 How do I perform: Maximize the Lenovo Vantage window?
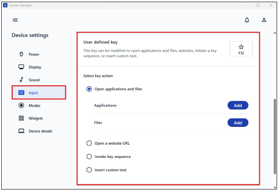tap(258, 5)
